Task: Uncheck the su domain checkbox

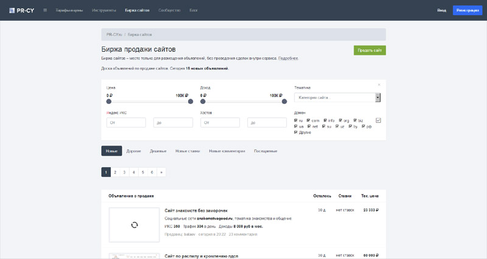Action: click(324, 126)
